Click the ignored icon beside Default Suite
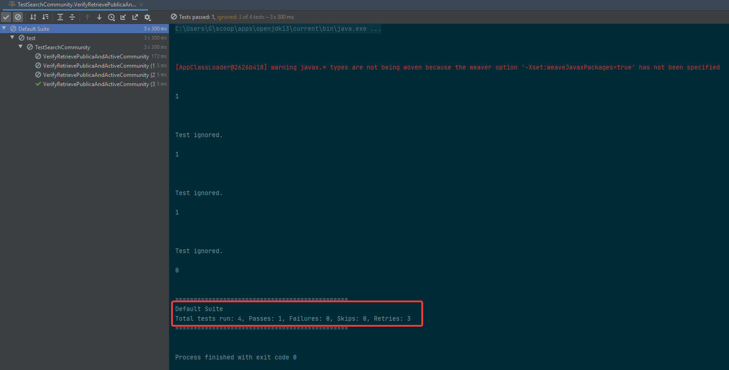Viewport: 729px width, 370px height. 13,29
